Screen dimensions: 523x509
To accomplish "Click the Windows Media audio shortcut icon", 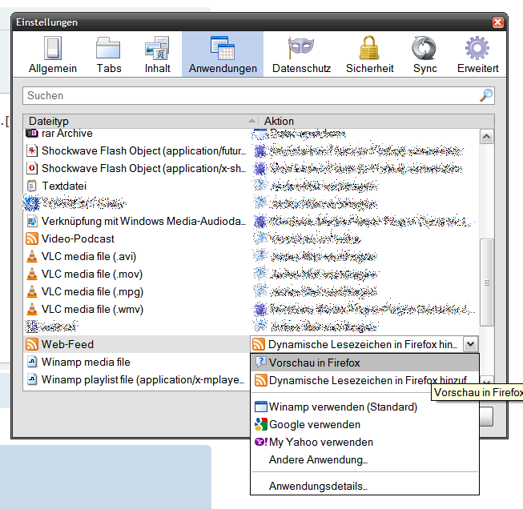I will pyautogui.click(x=32, y=221).
